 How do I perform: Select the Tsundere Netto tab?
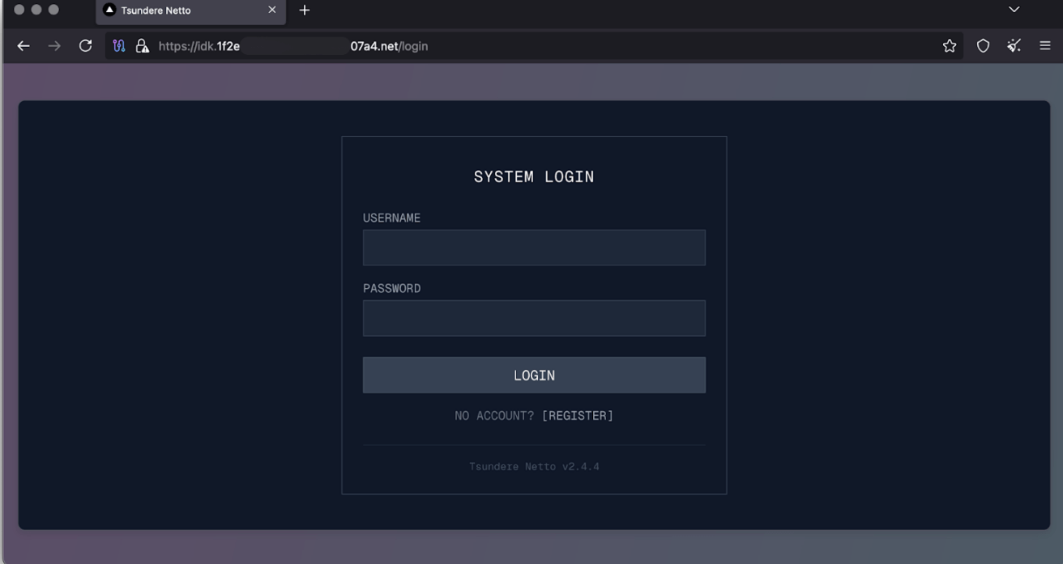coord(178,11)
